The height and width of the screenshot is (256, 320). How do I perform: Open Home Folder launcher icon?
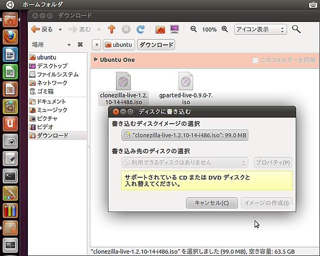click(10, 20)
